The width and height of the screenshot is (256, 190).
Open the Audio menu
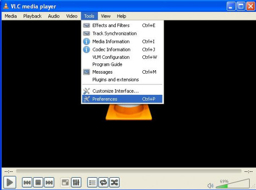click(54, 16)
